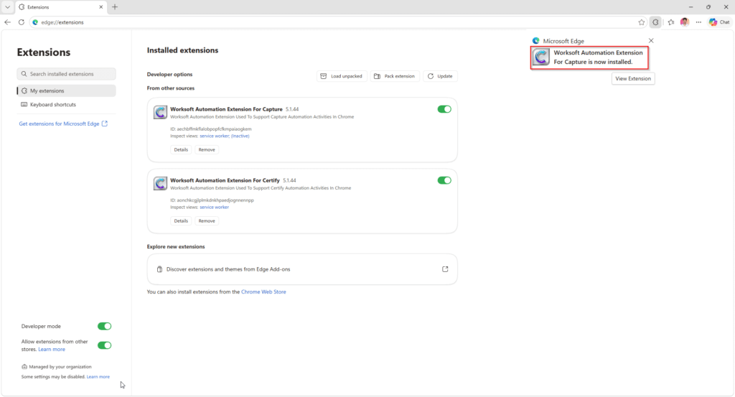Viewport: 735px width, 397px height.
Task: Open Copilot Chat in toolbar
Action: pos(719,22)
